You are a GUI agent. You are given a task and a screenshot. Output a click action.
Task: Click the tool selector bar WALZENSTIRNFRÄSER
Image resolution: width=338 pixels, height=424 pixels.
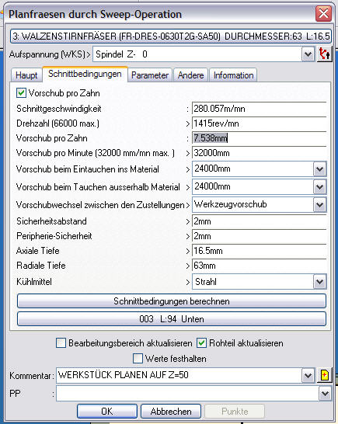[171, 36]
